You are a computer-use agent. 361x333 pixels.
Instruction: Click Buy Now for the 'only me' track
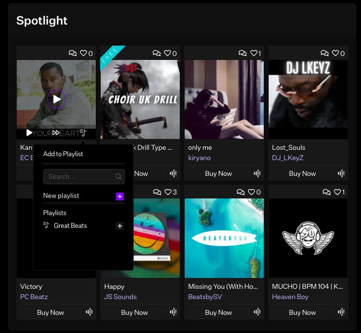click(218, 173)
